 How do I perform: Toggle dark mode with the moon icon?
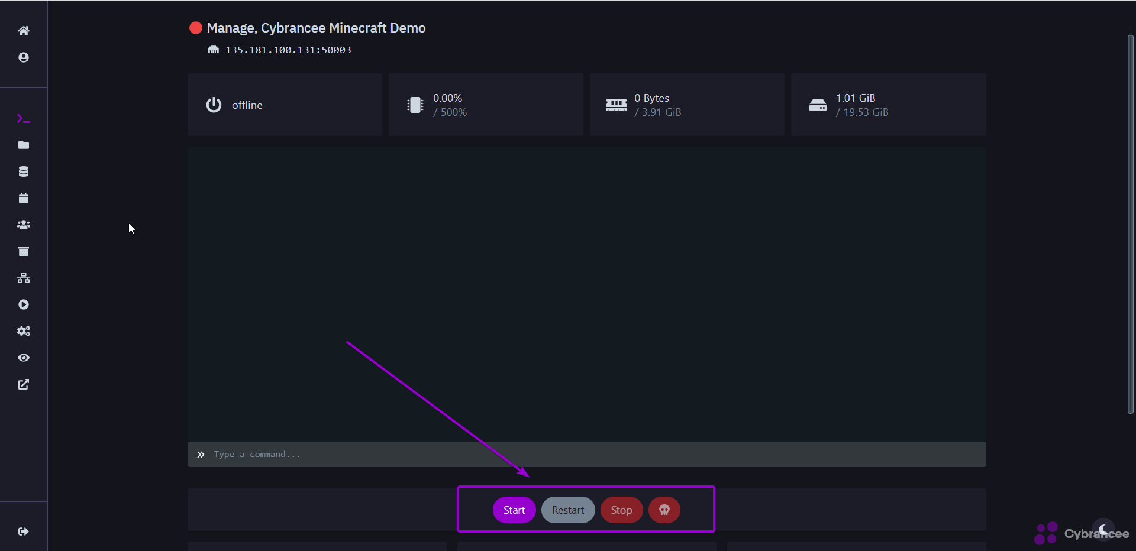click(1103, 529)
